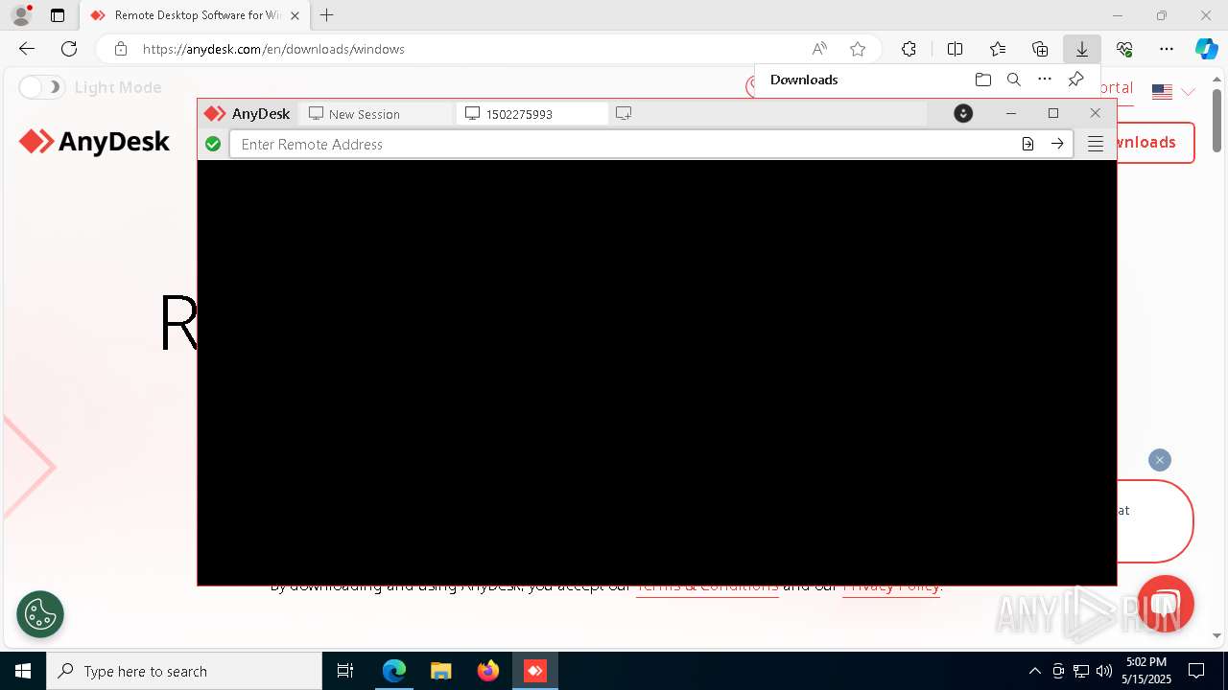The width and height of the screenshot is (1228, 690).
Task: Open file transfer icon in AnyDesk address bar
Action: tap(1027, 144)
